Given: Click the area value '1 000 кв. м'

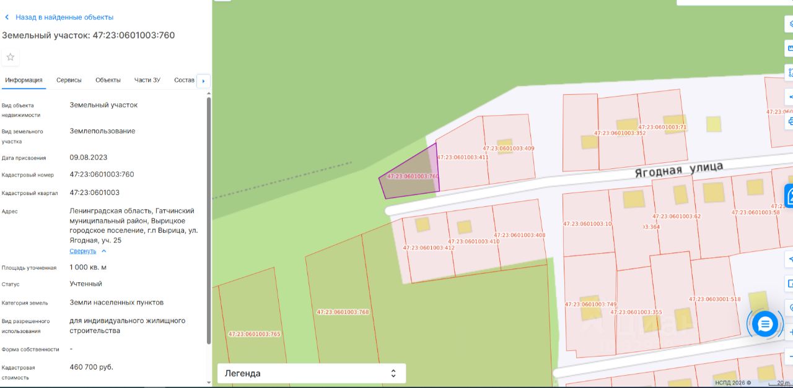Looking at the screenshot, I should pyautogui.click(x=88, y=267).
